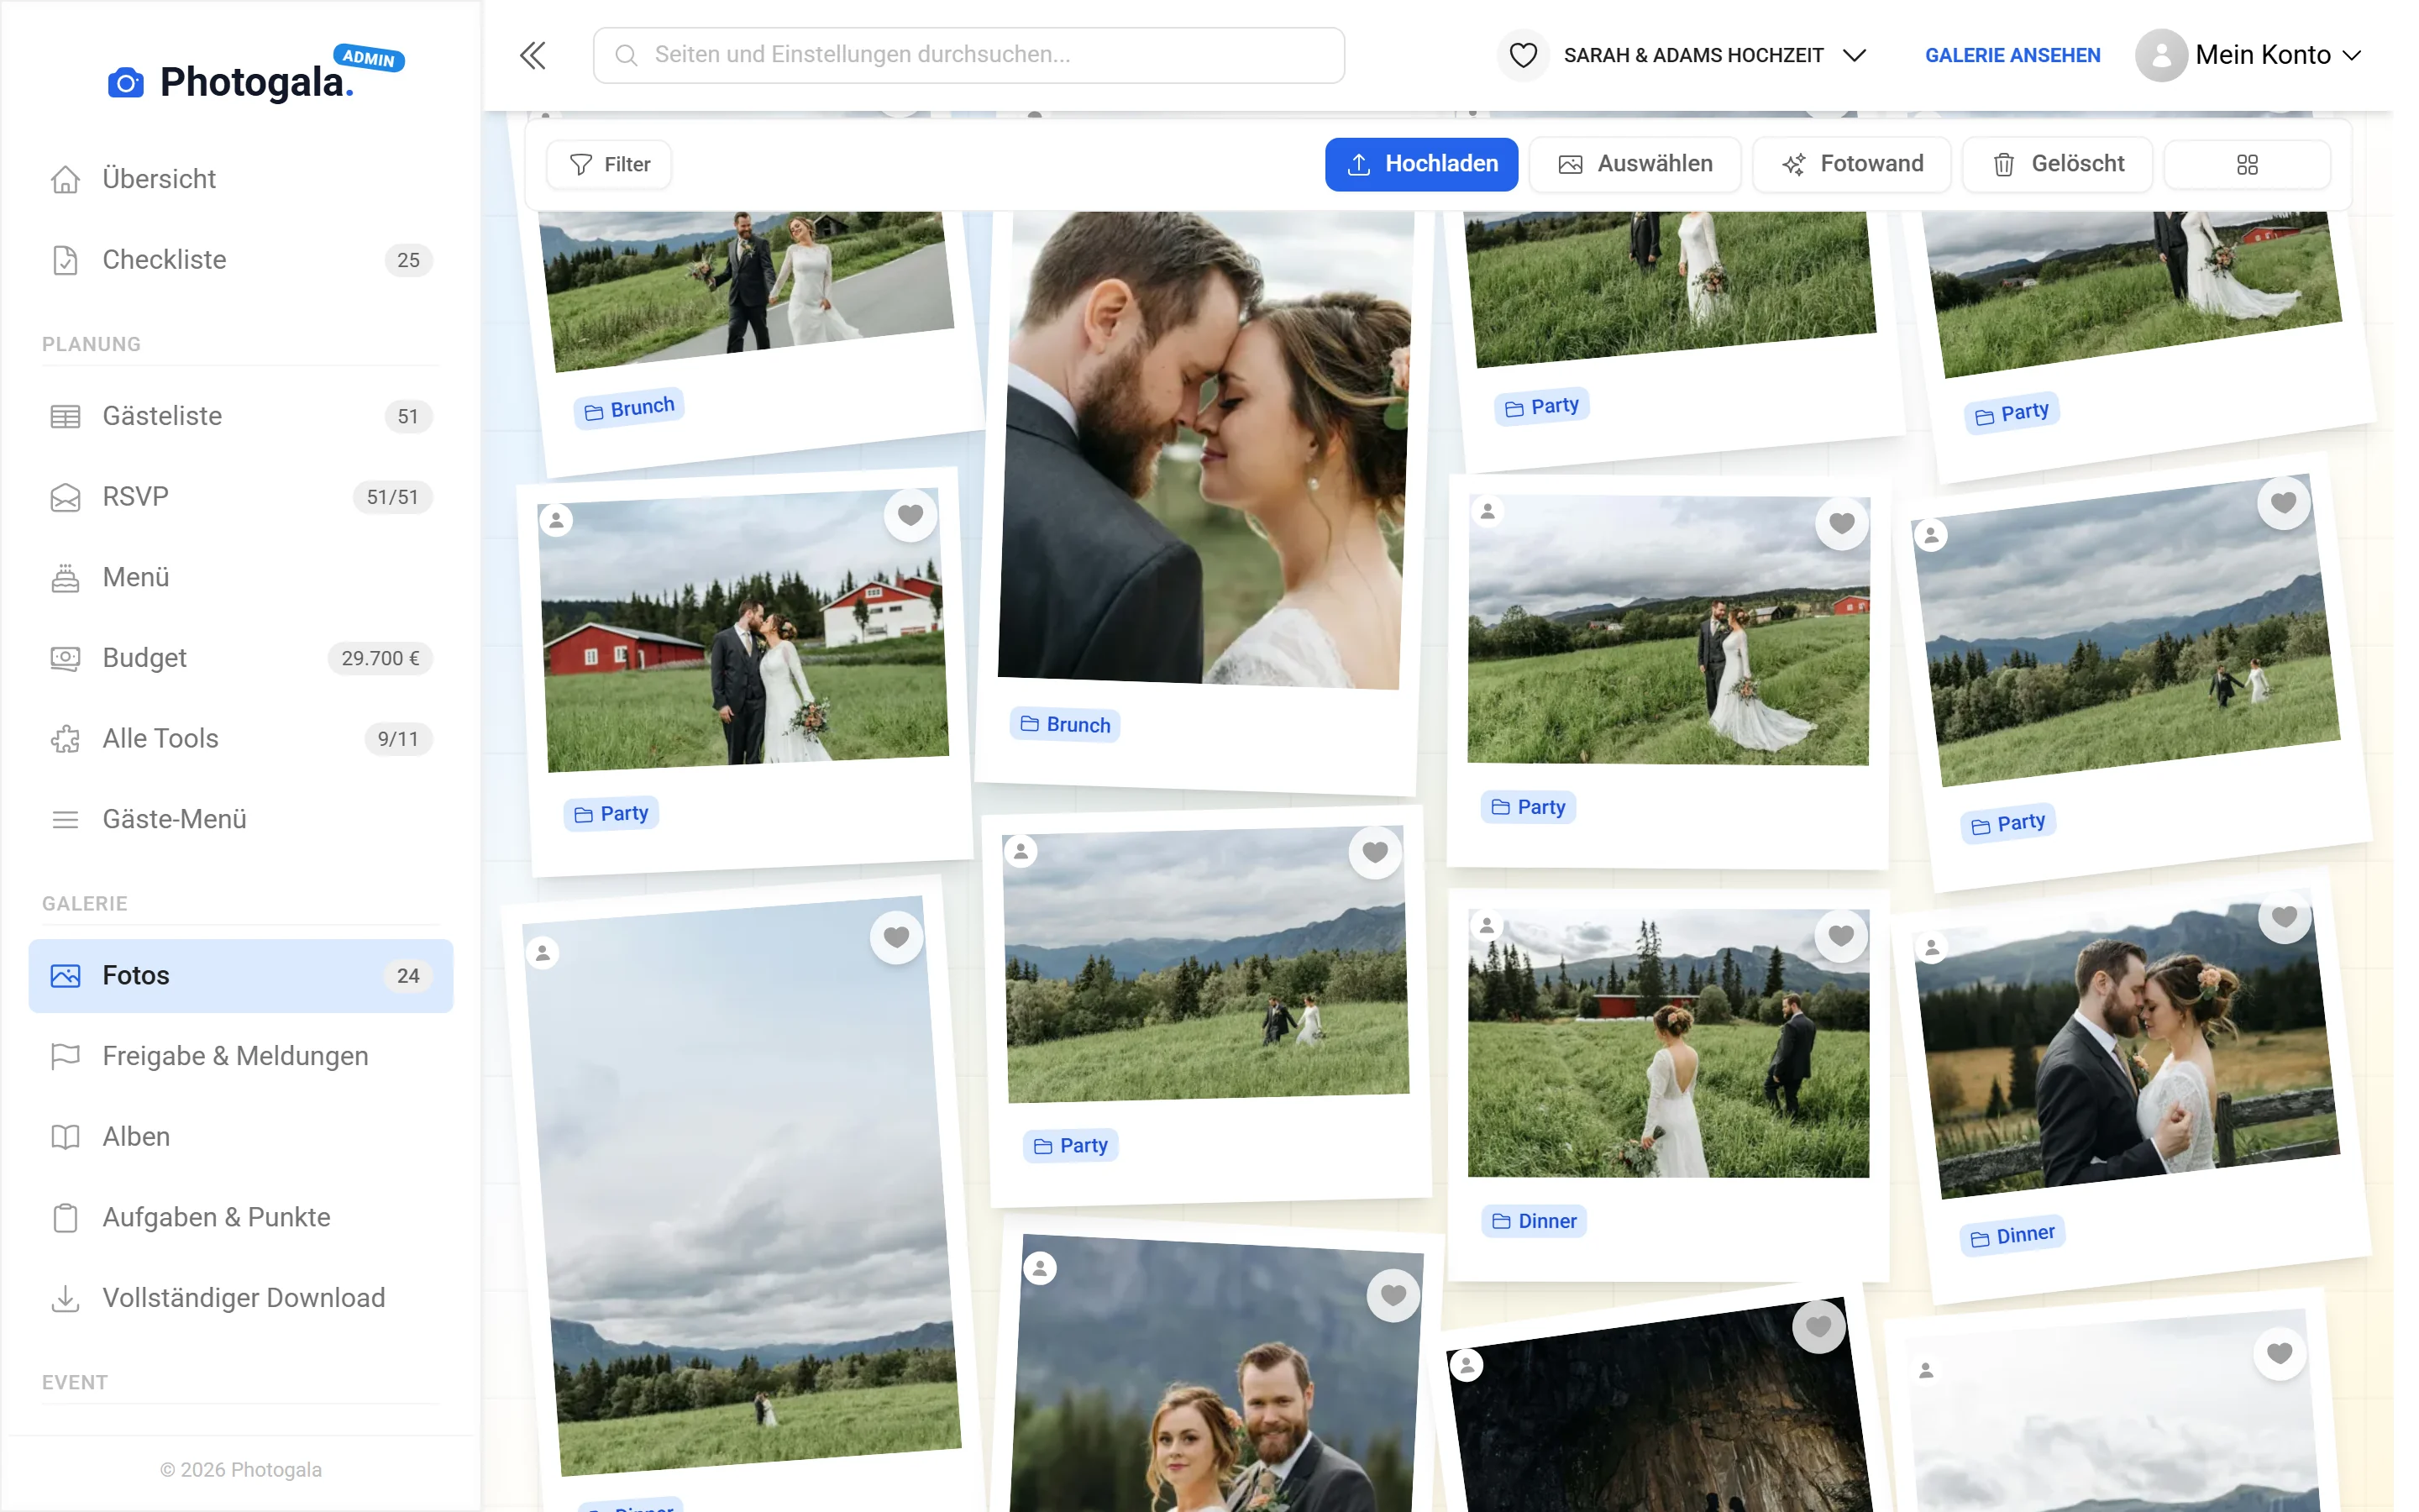The height and width of the screenshot is (1512, 2419).
Task: Click the flag icon beside Freigabe & Meldungen
Action: tap(65, 1056)
